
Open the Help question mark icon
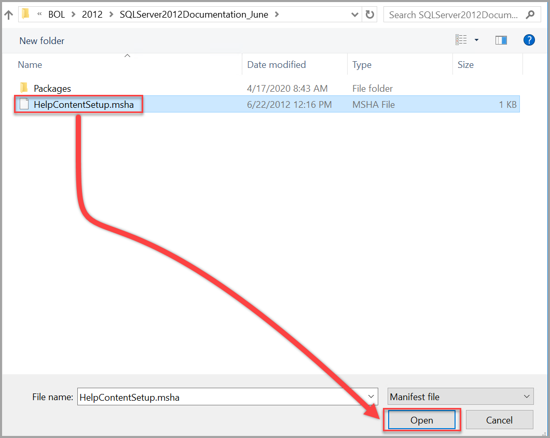pos(529,39)
